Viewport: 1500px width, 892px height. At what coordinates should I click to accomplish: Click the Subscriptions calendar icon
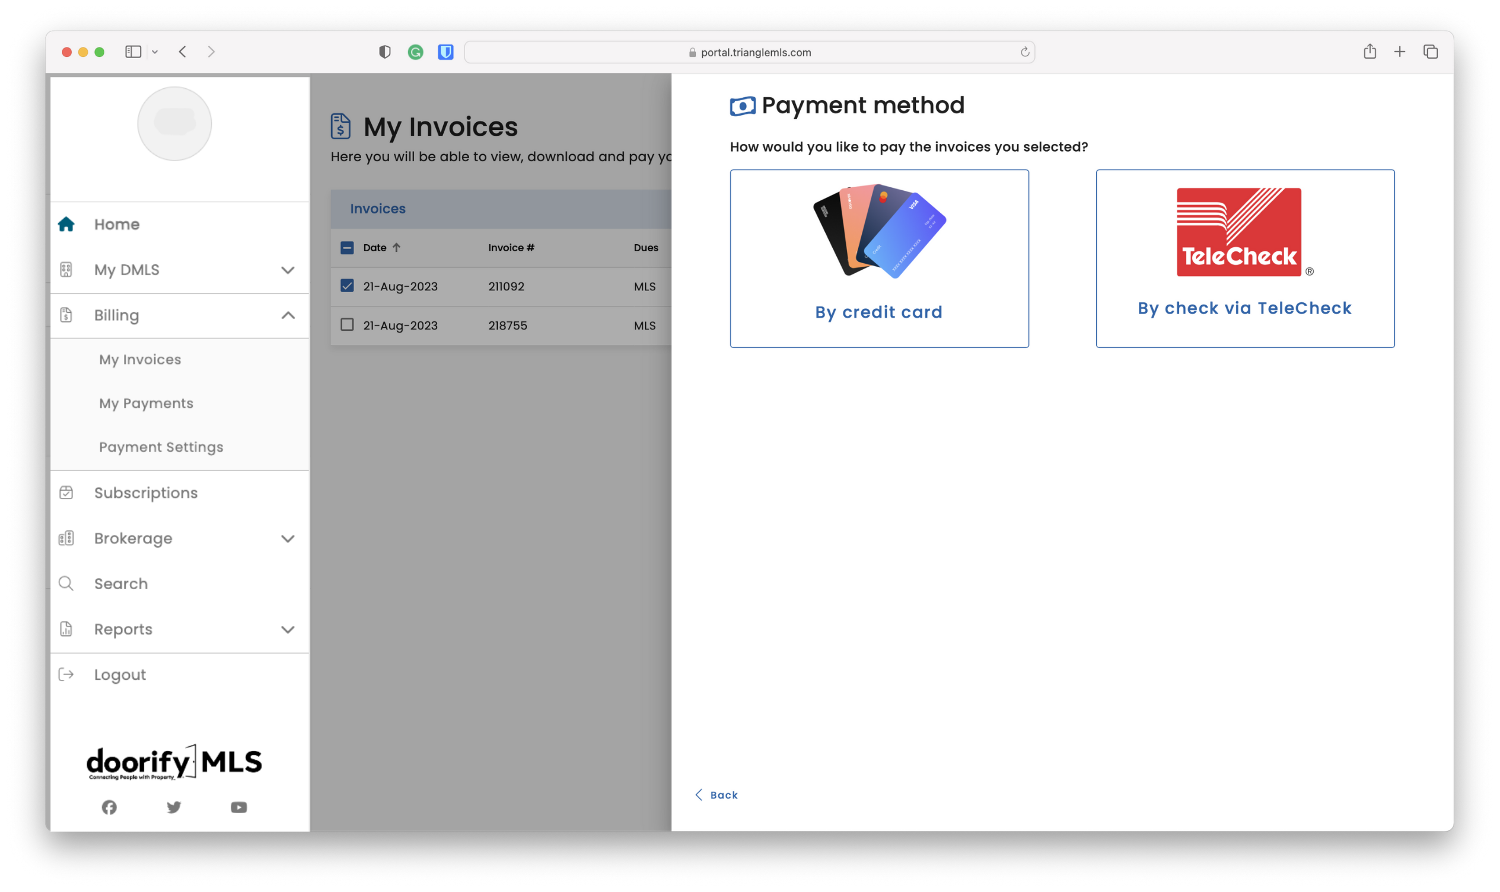point(66,493)
